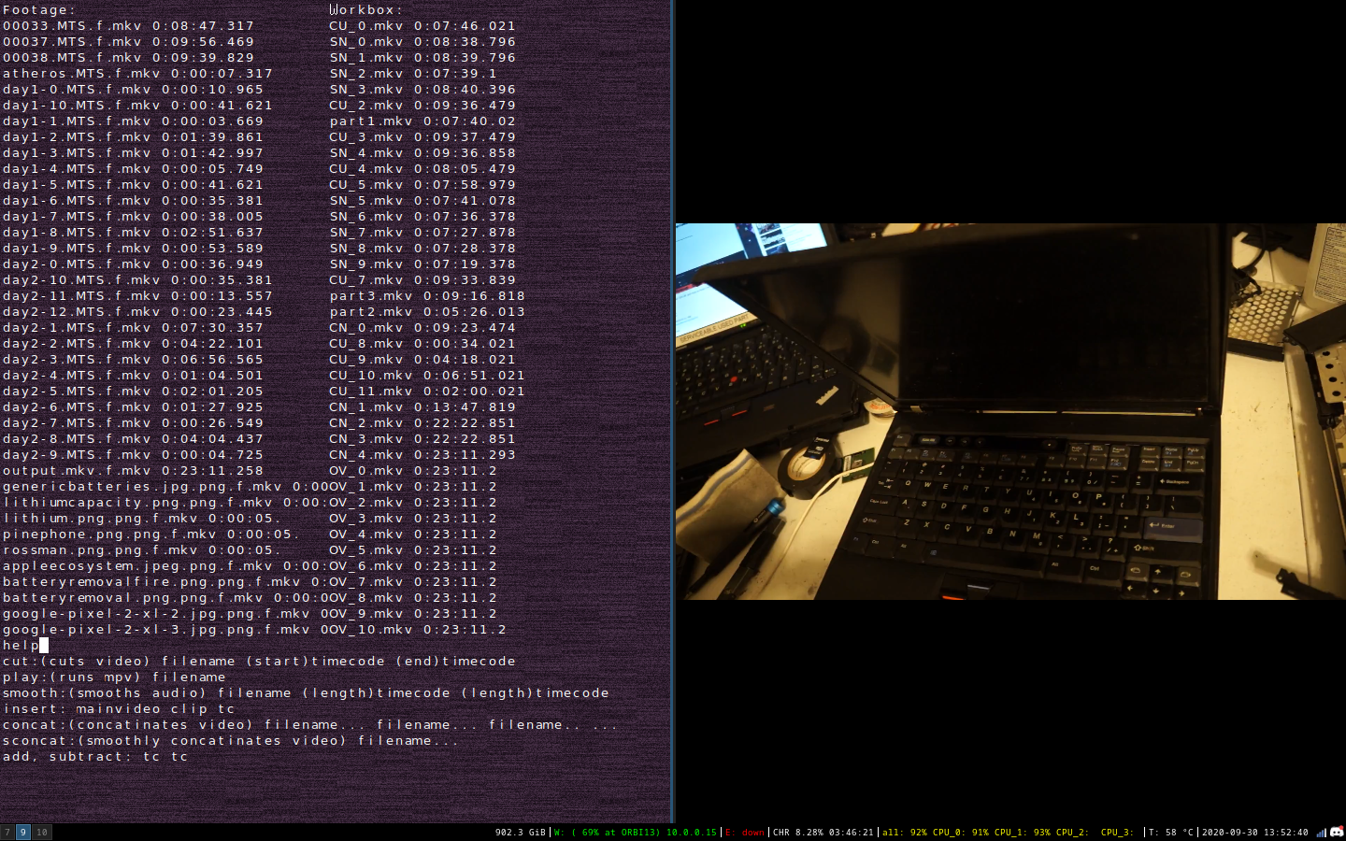Select the day2-9.MTS.f.mkv footage row
This screenshot has width=1346, height=841.
(133, 455)
